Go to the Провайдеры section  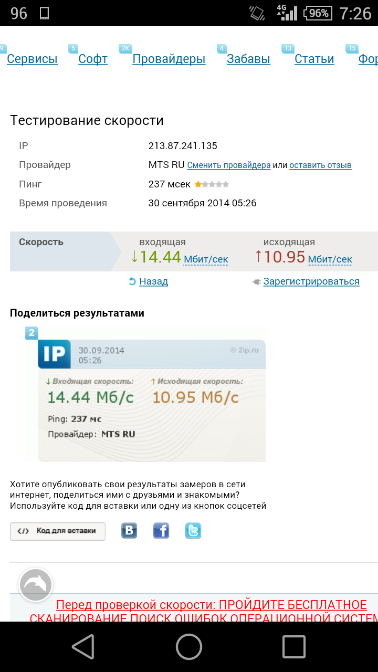[x=169, y=59]
